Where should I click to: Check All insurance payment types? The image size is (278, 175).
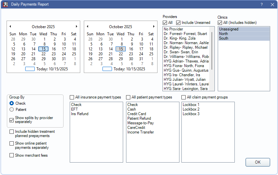[x=72, y=97]
